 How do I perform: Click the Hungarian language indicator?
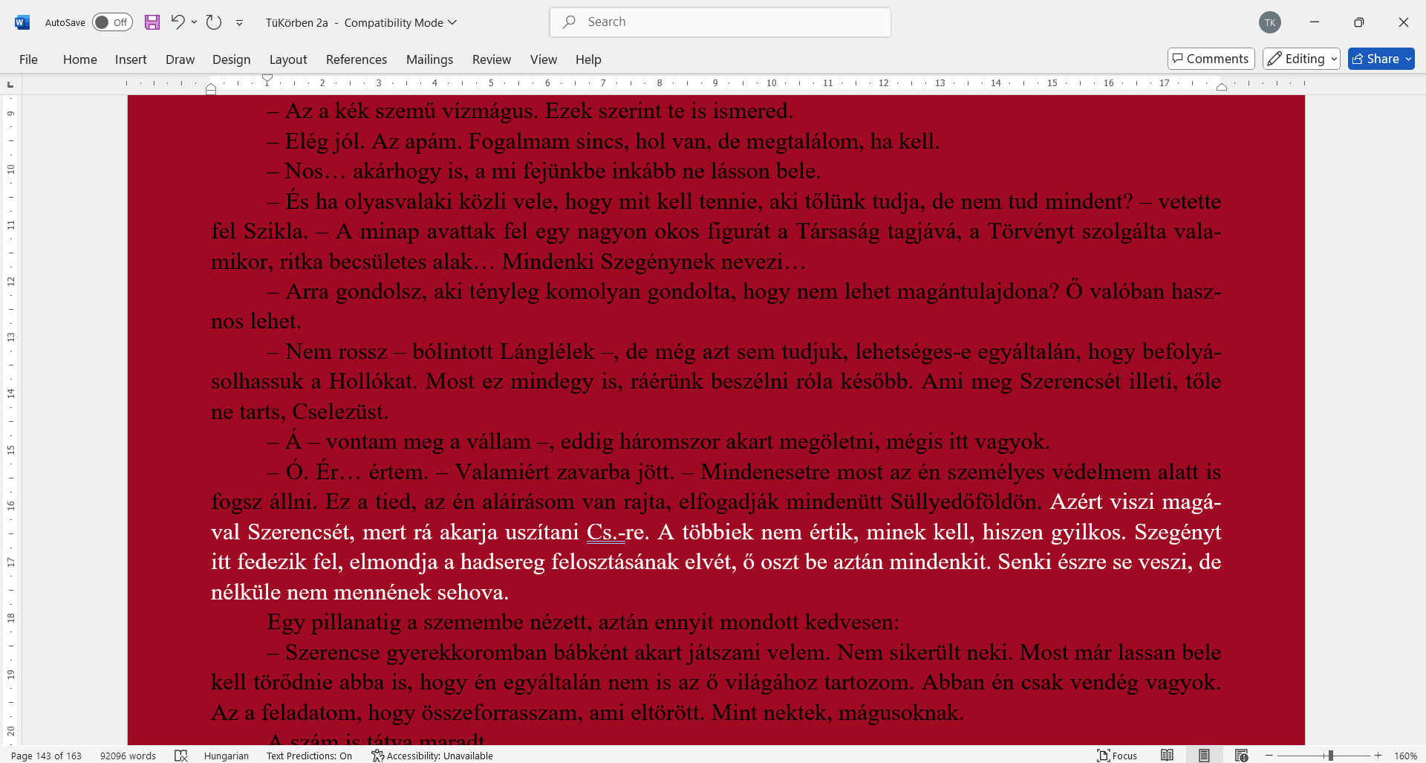point(226,756)
